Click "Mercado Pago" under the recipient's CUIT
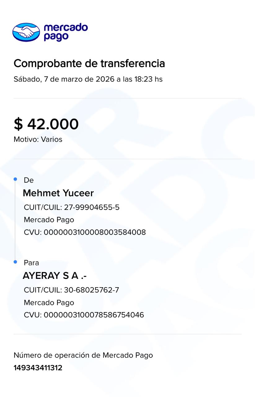 tap(49, 302)
